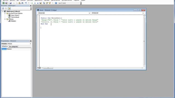Close the Propiedades - Módulo1 panel
The height and width of the screenshot is (98, 175).
tap(31, 41)
